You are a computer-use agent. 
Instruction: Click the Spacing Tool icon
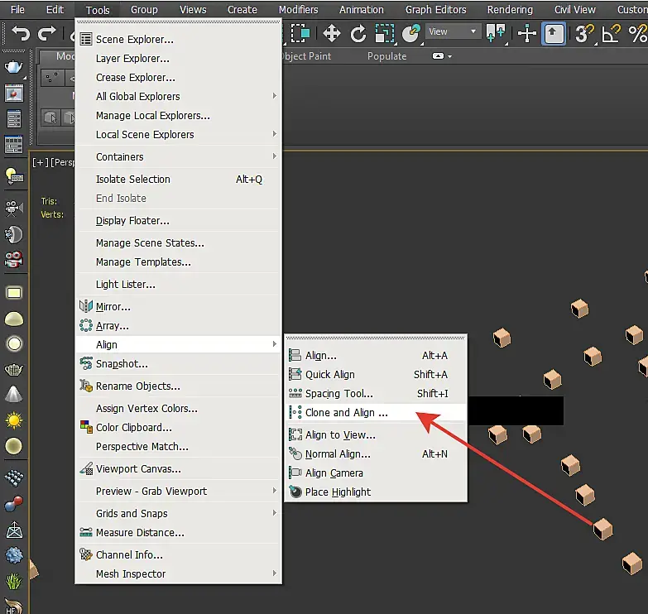coord(295,393)
